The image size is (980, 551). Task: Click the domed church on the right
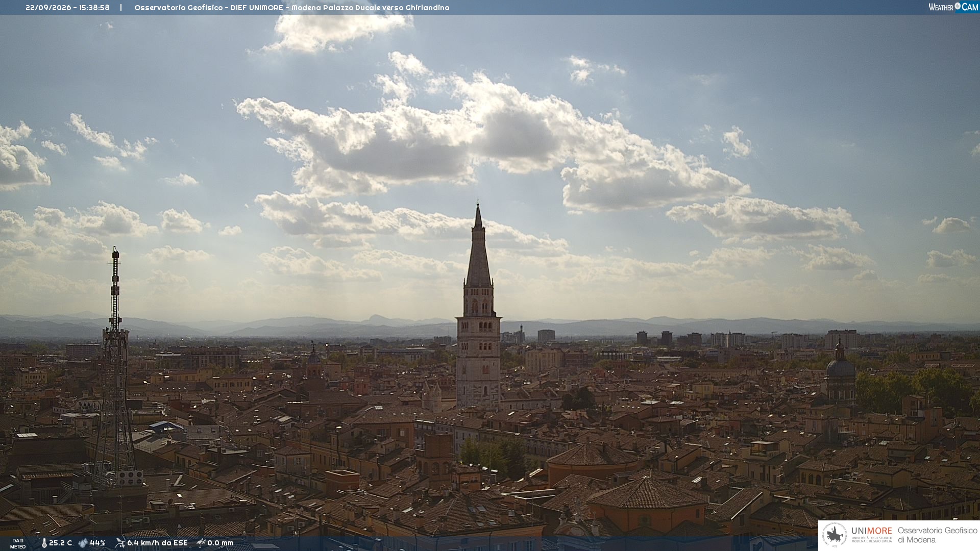click(x=840, y=372)
